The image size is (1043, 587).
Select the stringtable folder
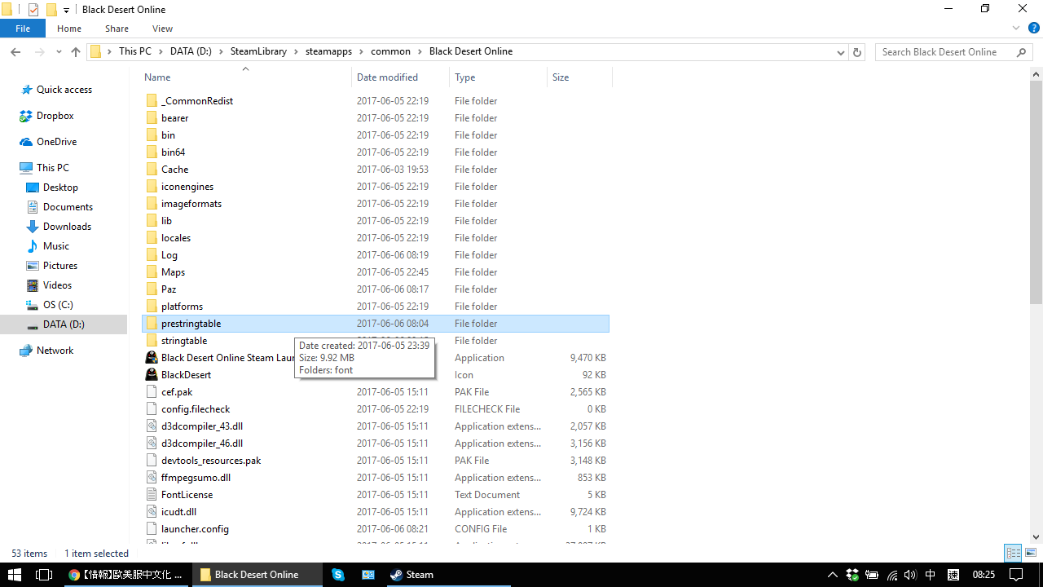184,341
